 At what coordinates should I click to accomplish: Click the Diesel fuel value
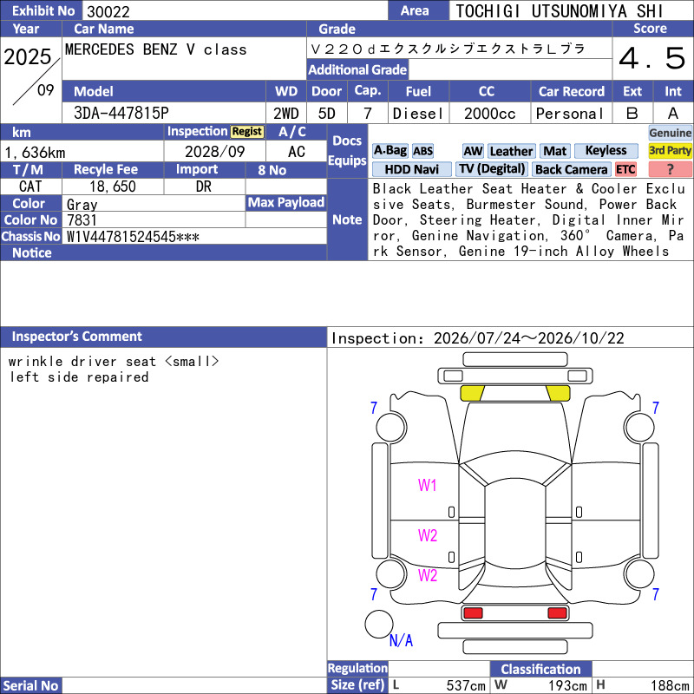click(x=418, y=114)
